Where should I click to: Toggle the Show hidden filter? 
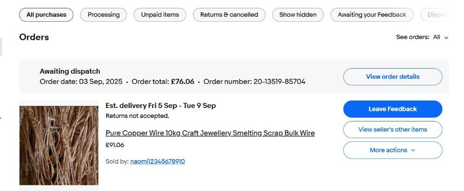click(x=297, y=15)
